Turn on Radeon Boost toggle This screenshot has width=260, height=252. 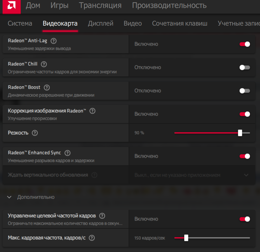pyautogui.click(x=244, y=91)
